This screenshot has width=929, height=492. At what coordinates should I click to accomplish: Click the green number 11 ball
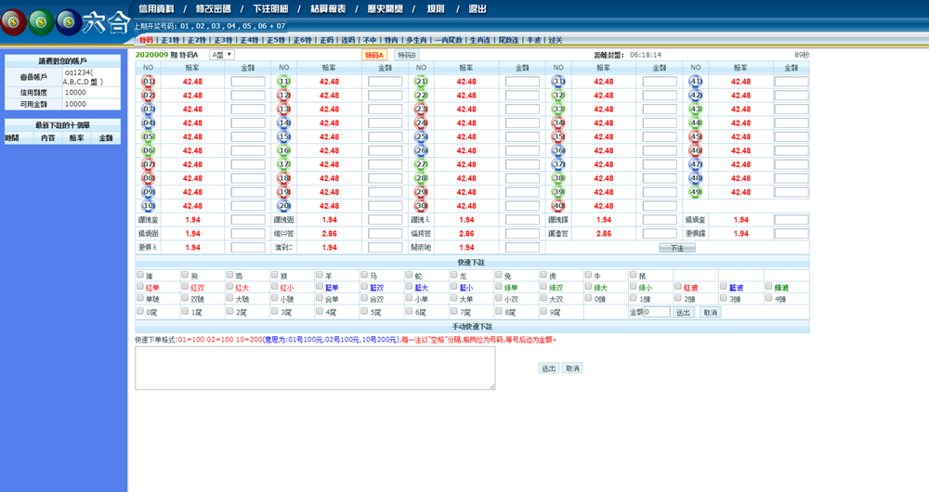coord(284,82)
